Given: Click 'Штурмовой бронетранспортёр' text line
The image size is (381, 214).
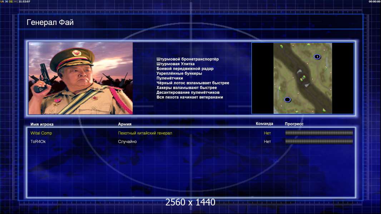Looking at the screenshot, I should (188, 59).
